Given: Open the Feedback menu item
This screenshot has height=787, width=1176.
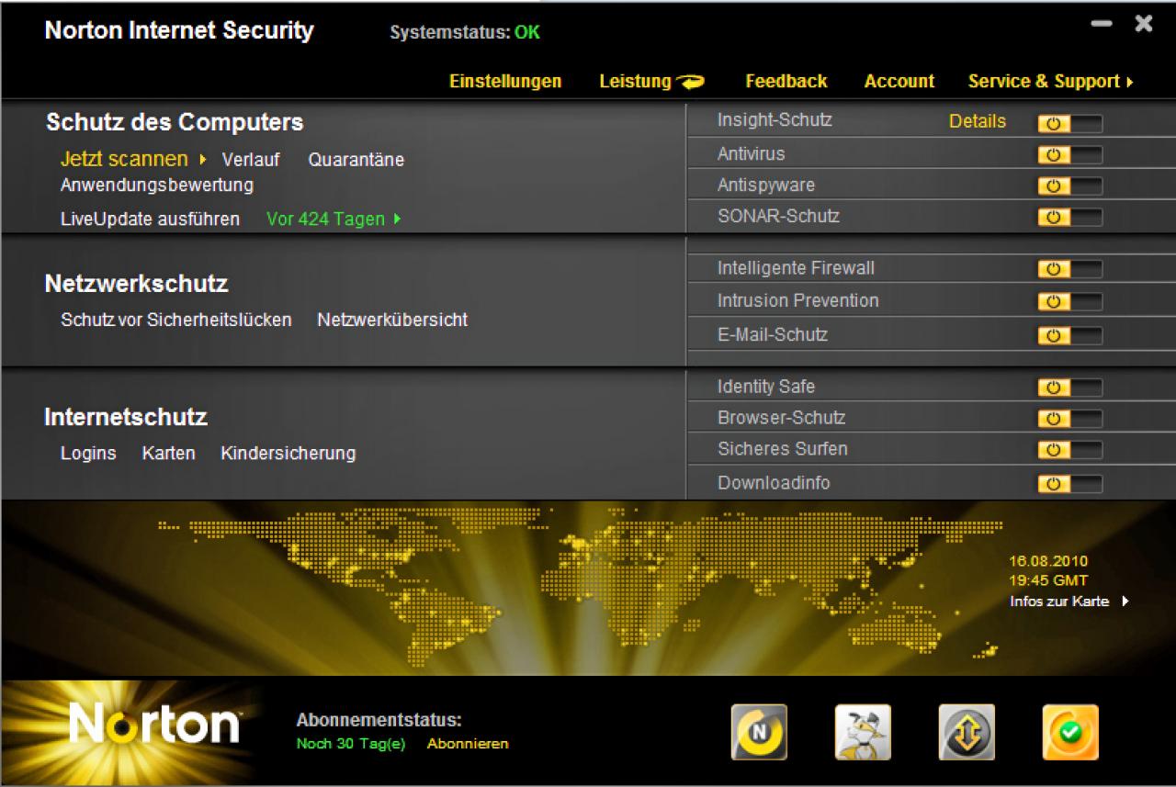Looking at the screenshot, I should point(786,81).
